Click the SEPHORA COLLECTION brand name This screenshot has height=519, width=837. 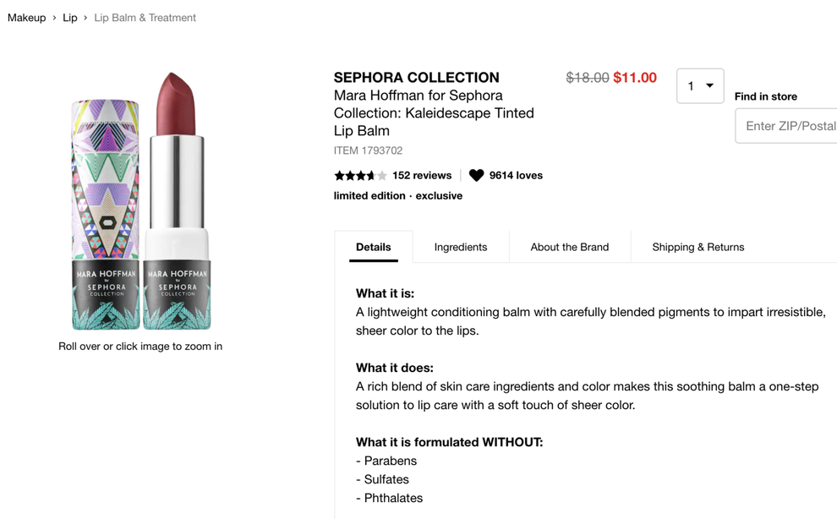click(x=416, y=76)
